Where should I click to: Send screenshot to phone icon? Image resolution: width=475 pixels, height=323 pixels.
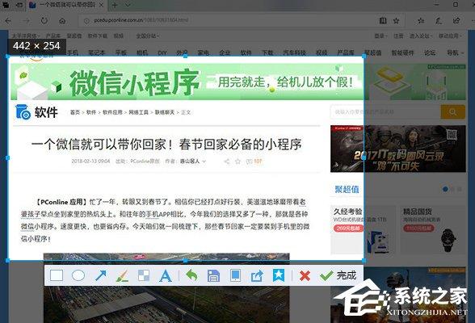tap(235, 275)
